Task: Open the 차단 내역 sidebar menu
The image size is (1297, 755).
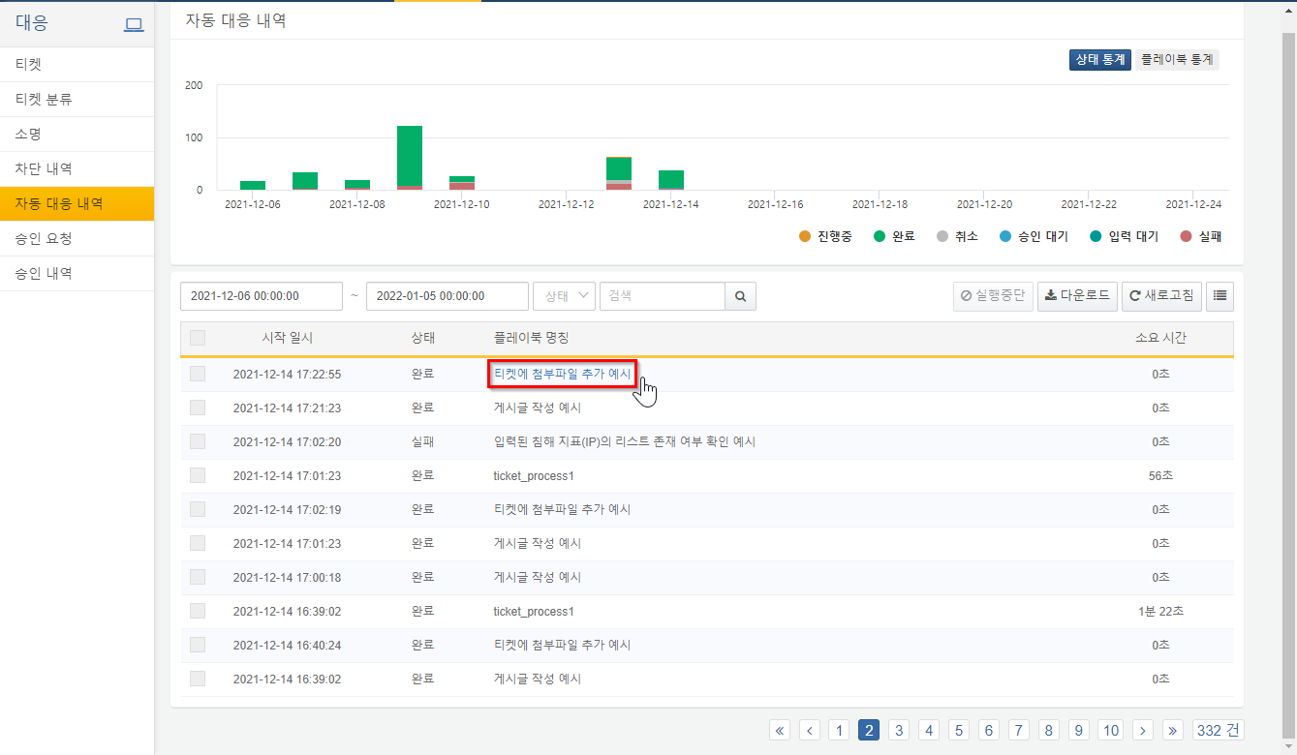Action: (77, 169)
